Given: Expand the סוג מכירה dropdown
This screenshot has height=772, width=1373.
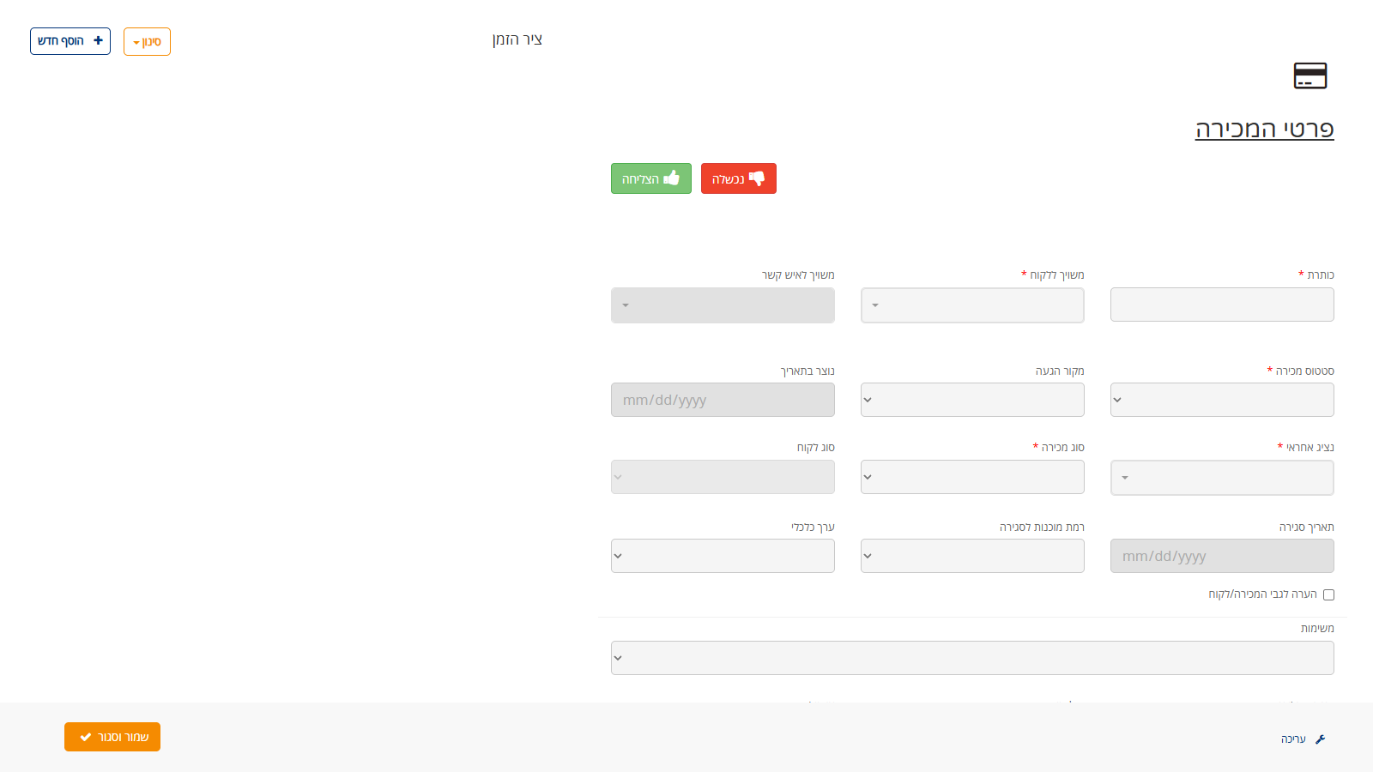Looking at the screenshot, I should pos(972,477).
